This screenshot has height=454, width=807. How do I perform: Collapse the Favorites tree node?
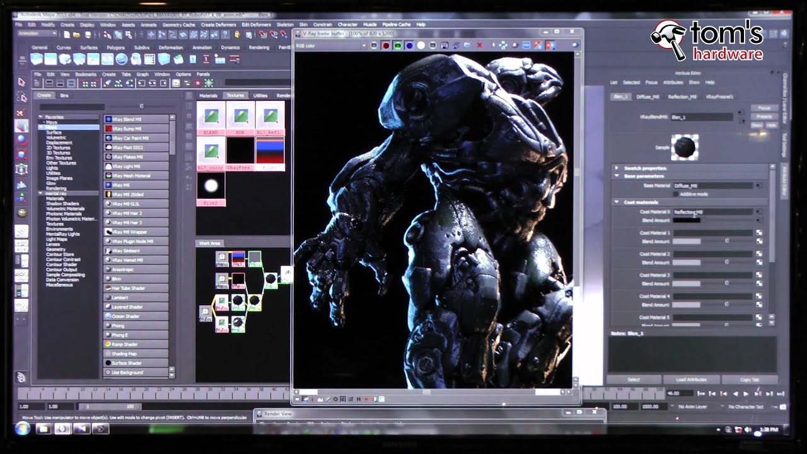pos(41,117)
